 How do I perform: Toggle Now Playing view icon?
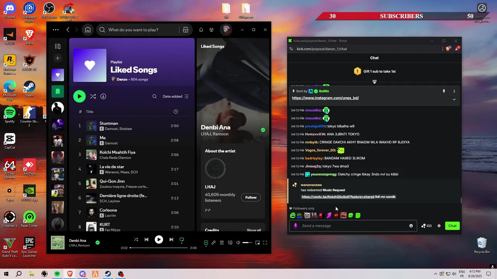tap(206, 243)
